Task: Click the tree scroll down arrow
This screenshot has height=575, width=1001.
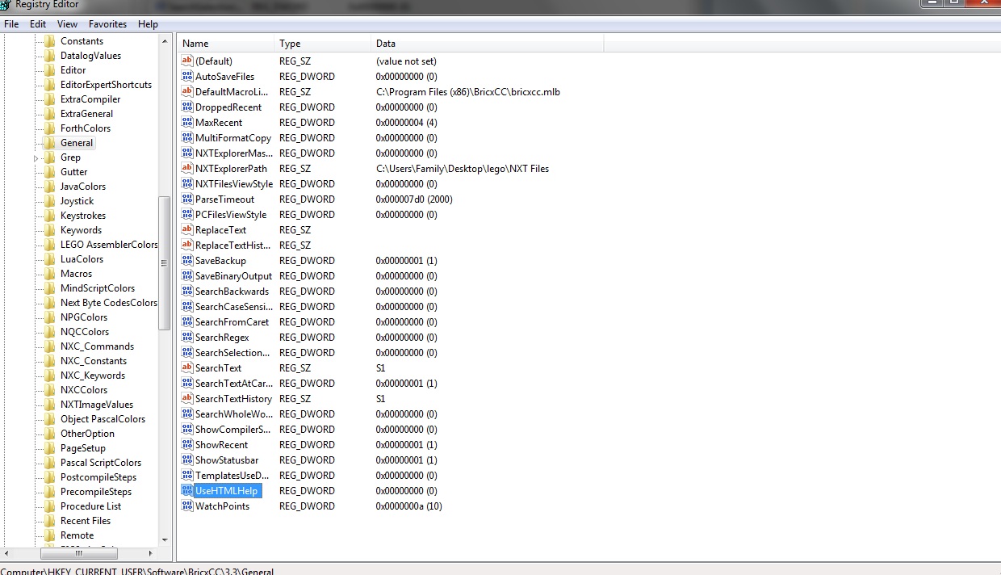Action: [165, 539]
